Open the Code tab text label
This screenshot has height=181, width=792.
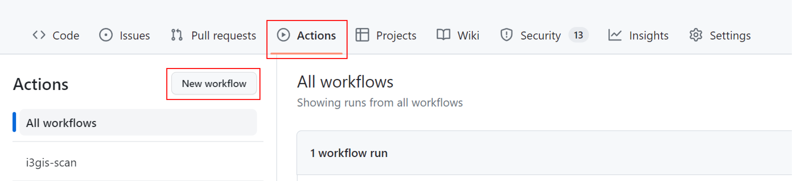[x=66, y=36]
